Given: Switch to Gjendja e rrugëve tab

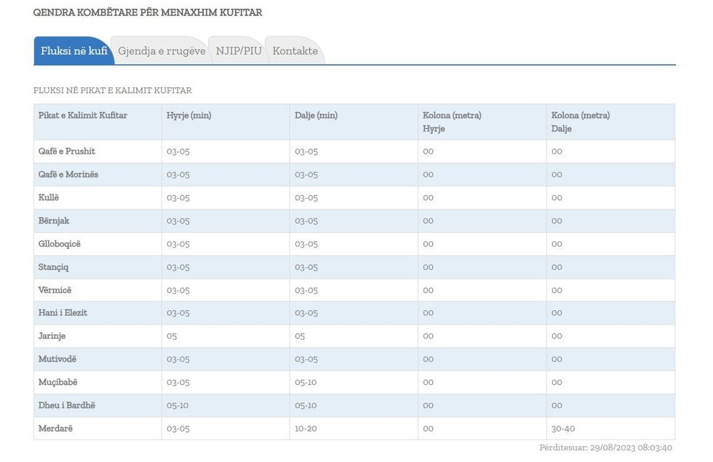Looking at the screenshot, I should (x=162, y=51).
